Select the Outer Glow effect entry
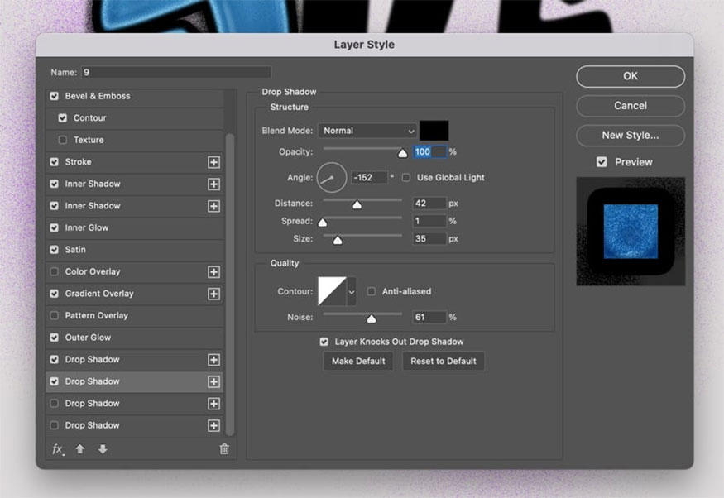This screenshot has width=724, height=498. point(88,338)
